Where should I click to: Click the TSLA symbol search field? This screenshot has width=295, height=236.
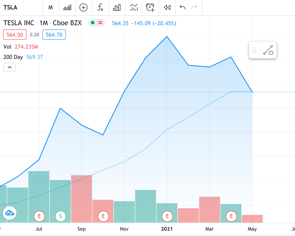[21, 8]
